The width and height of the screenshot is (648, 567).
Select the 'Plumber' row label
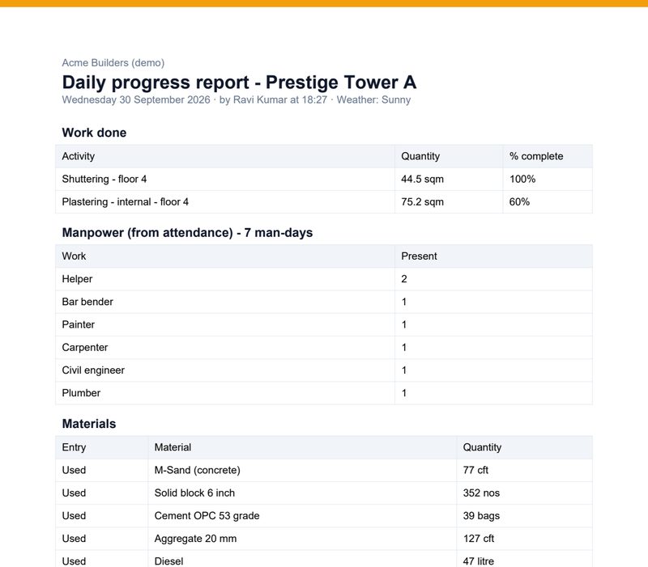81,393
